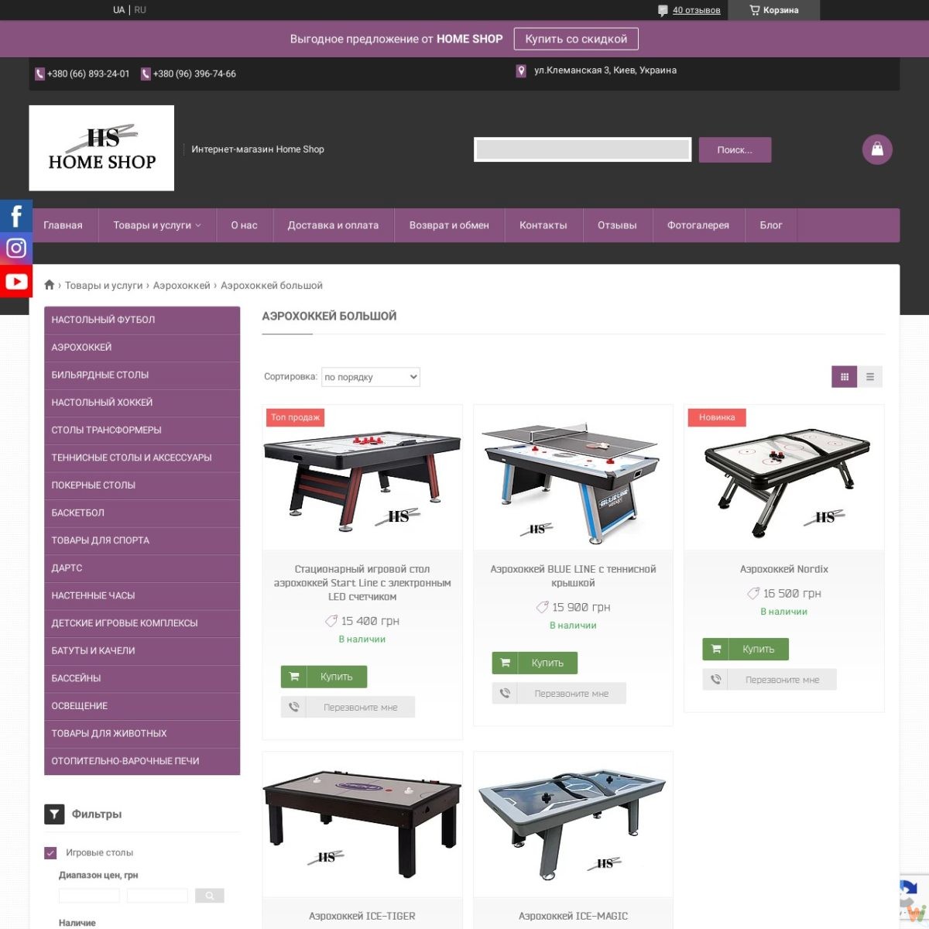Go to home via breadcrumb house icon
The height and width of the screenshot is (929, 929).
pyautogui.click(x=50, y=285)
